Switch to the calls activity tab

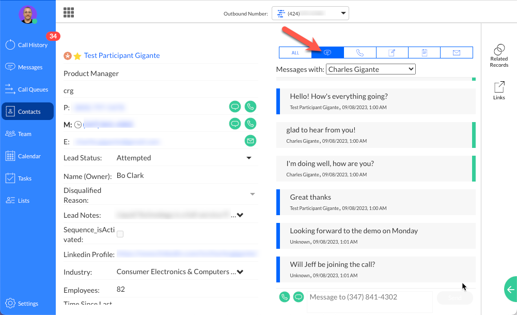click(359, 53)
